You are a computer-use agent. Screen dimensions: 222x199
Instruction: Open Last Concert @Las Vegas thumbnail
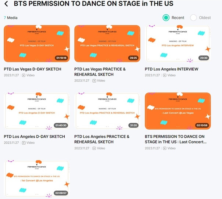[178, 111]
